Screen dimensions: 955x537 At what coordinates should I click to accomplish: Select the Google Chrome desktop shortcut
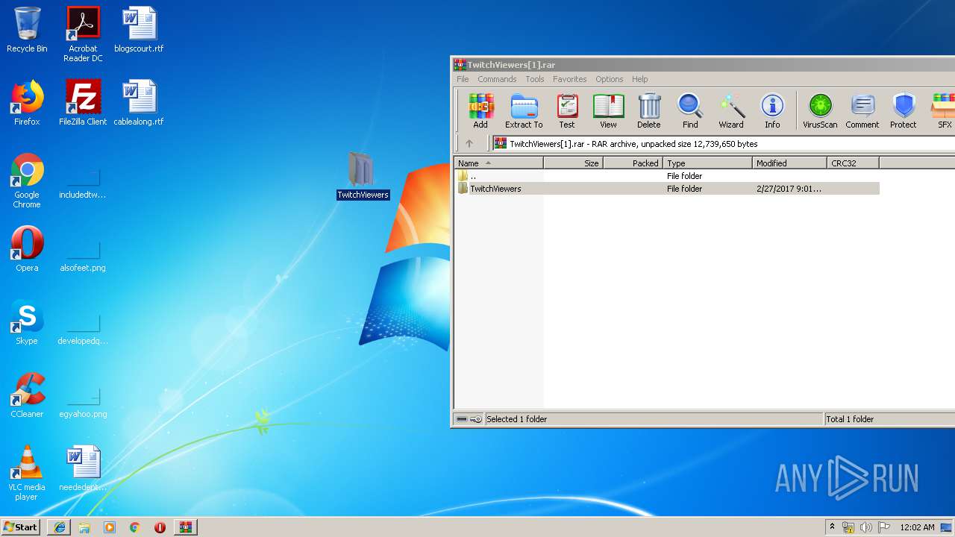(27, 180)
